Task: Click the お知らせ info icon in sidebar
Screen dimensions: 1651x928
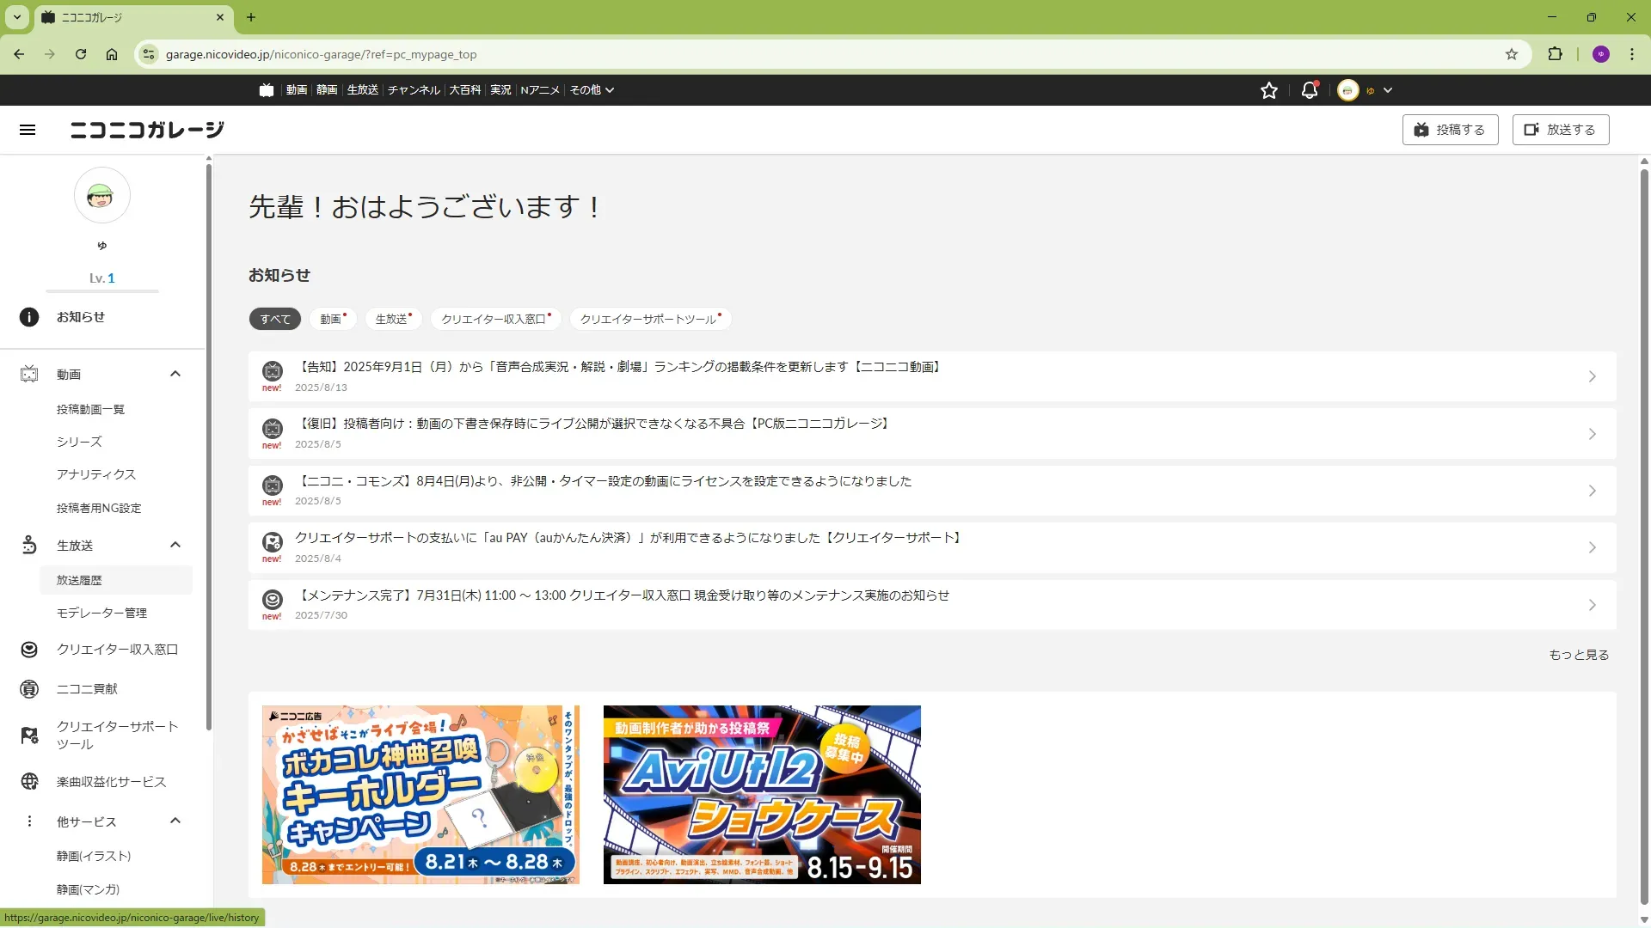Action: click(29, 317)
